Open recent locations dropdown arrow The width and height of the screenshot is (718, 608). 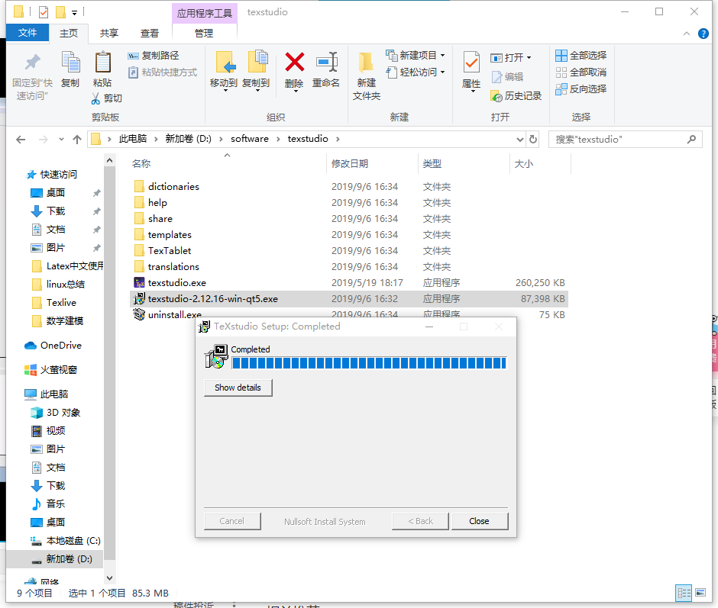pos(61,140)
